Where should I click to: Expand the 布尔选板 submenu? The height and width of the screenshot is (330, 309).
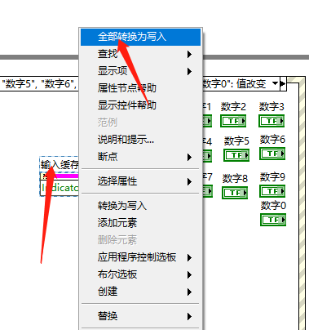coord(141,274)
